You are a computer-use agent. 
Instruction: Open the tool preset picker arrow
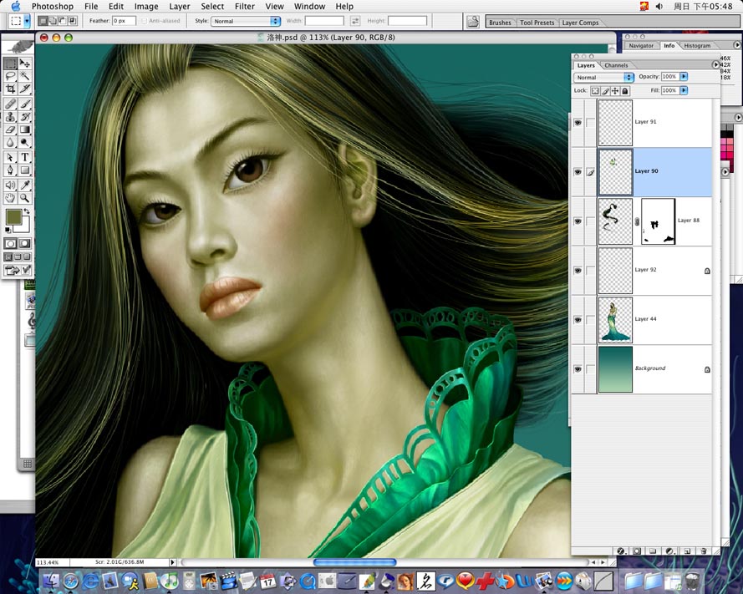27,21
